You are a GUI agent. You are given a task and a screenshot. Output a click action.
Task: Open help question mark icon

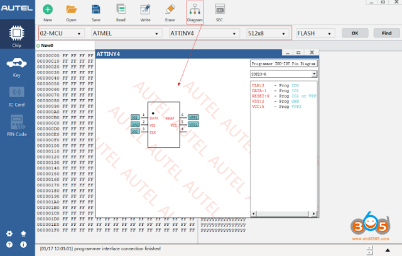tap(9, 245)
